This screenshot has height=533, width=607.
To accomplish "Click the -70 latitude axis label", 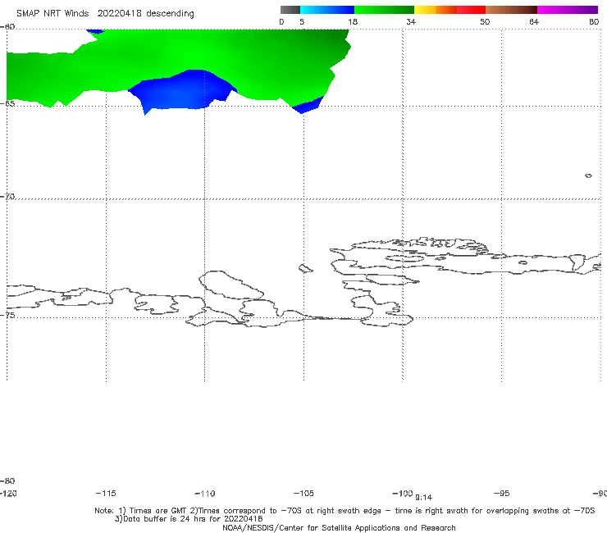I will pyautogui.click(x=7, y=196).
